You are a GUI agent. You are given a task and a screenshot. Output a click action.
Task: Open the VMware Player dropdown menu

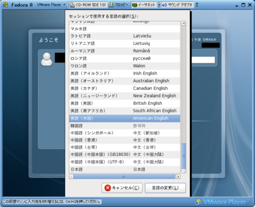pos(52,5)
